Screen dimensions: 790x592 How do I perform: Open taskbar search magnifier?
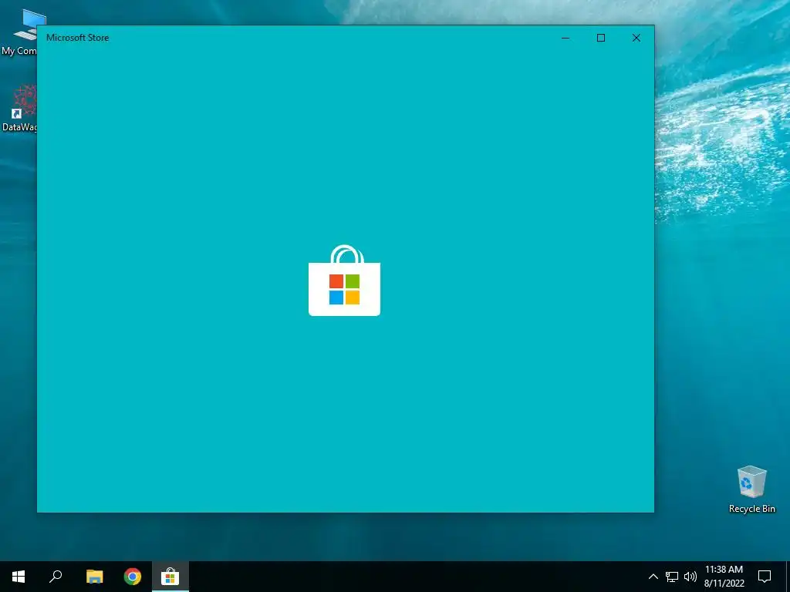click(x=56, y=577)
